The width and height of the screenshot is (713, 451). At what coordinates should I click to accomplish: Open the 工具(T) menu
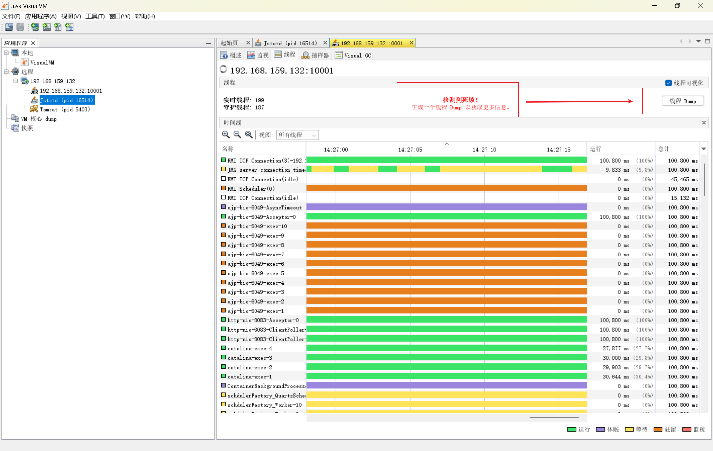(95, 16)
